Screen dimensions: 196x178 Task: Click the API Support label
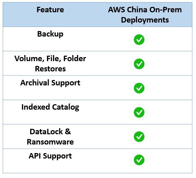pyautogui.click(x=50, y=156)
